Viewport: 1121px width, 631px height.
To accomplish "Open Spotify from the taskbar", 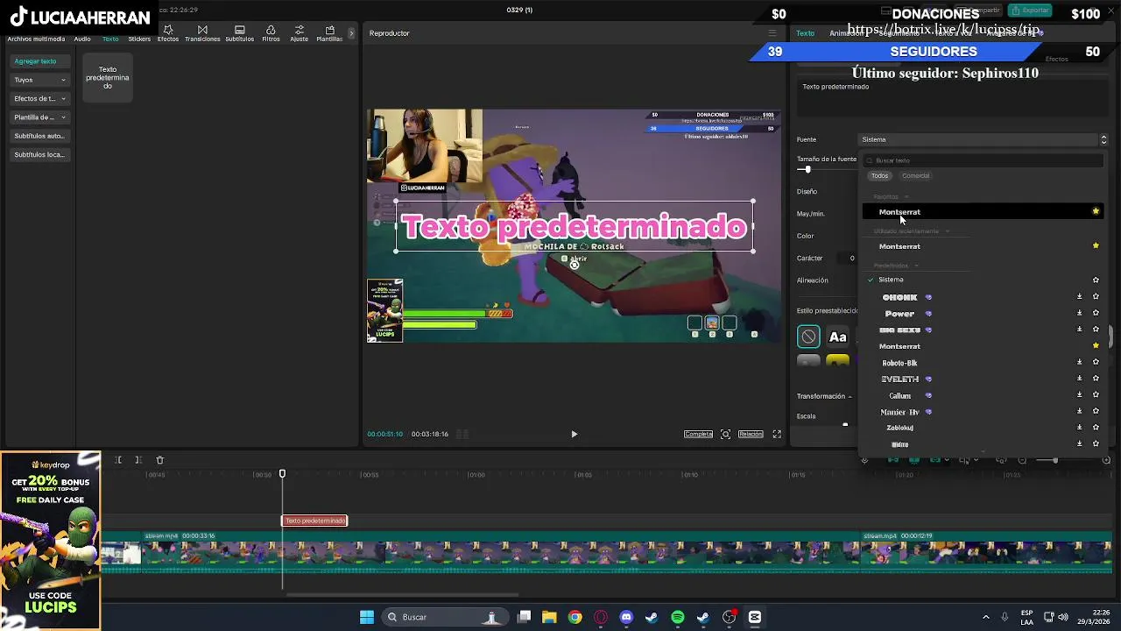I will pos(677,617).
